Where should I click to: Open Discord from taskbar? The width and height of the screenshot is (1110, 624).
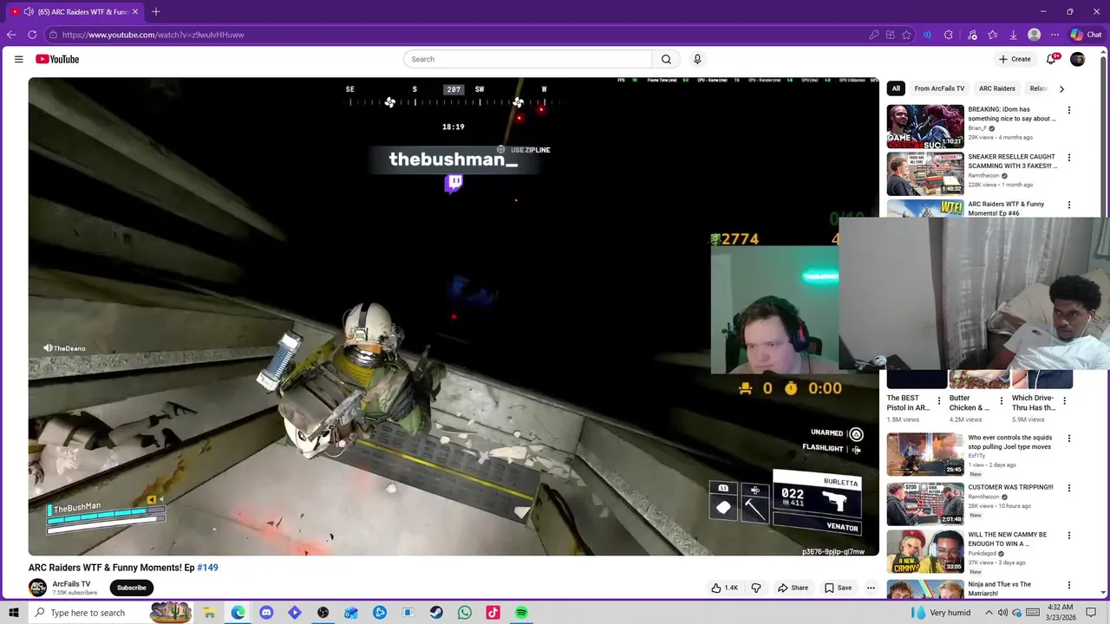[266, 613]
